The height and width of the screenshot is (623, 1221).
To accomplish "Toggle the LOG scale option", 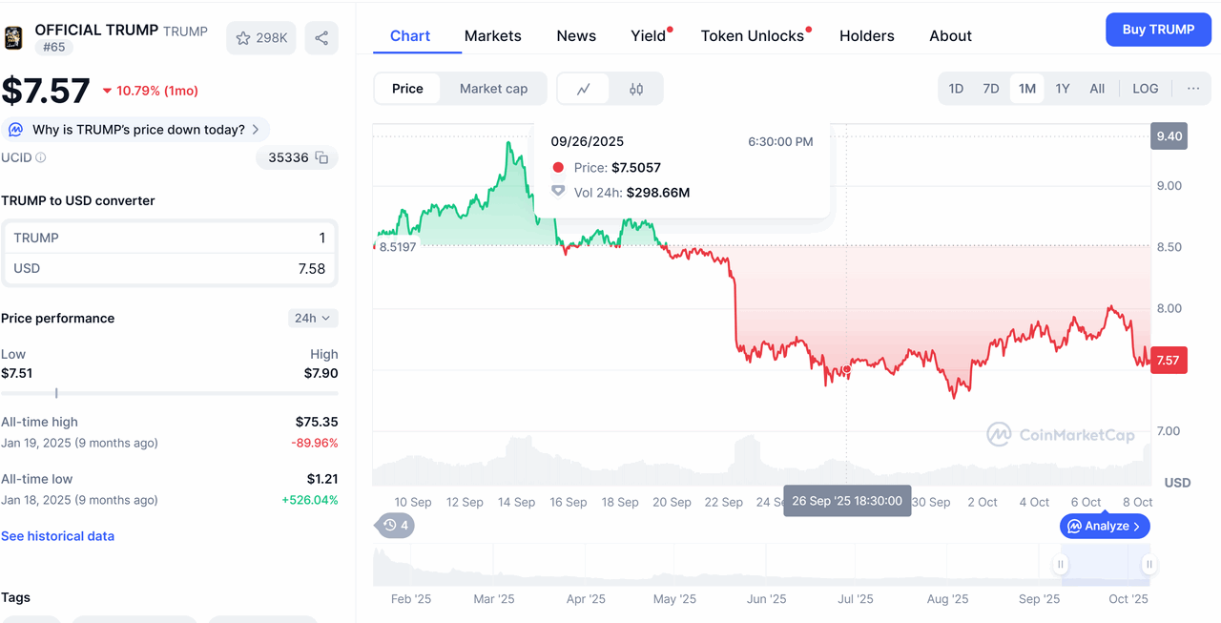I will [1145, 89].
